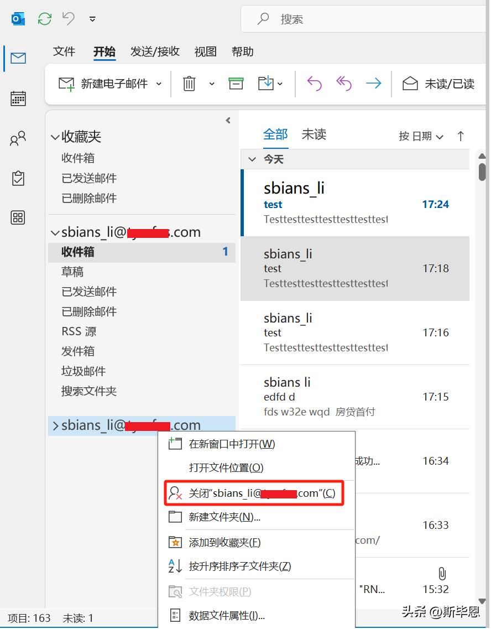The image size is (491, 629).
Task: Expand the delete options dropdown arrow
Action: coord(212,84)
